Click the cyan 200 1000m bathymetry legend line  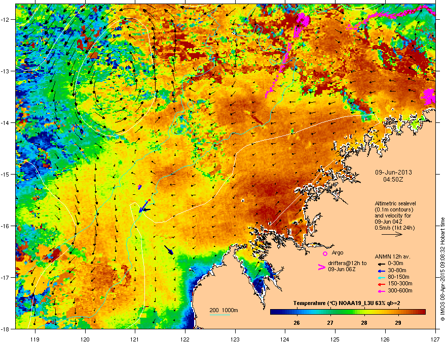pos(219,315)
